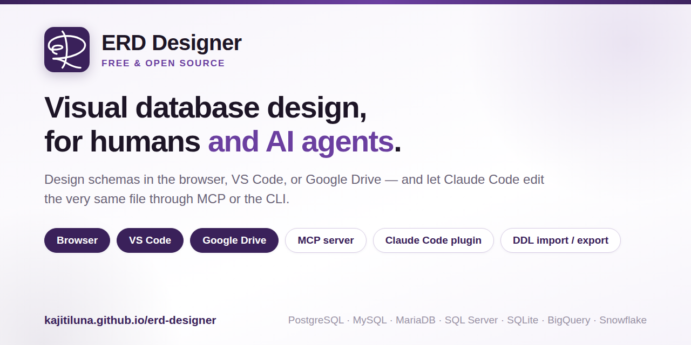Click the purple "and AI agents" heading text
The height and width of the screenshot is (345, 691).
301,142
